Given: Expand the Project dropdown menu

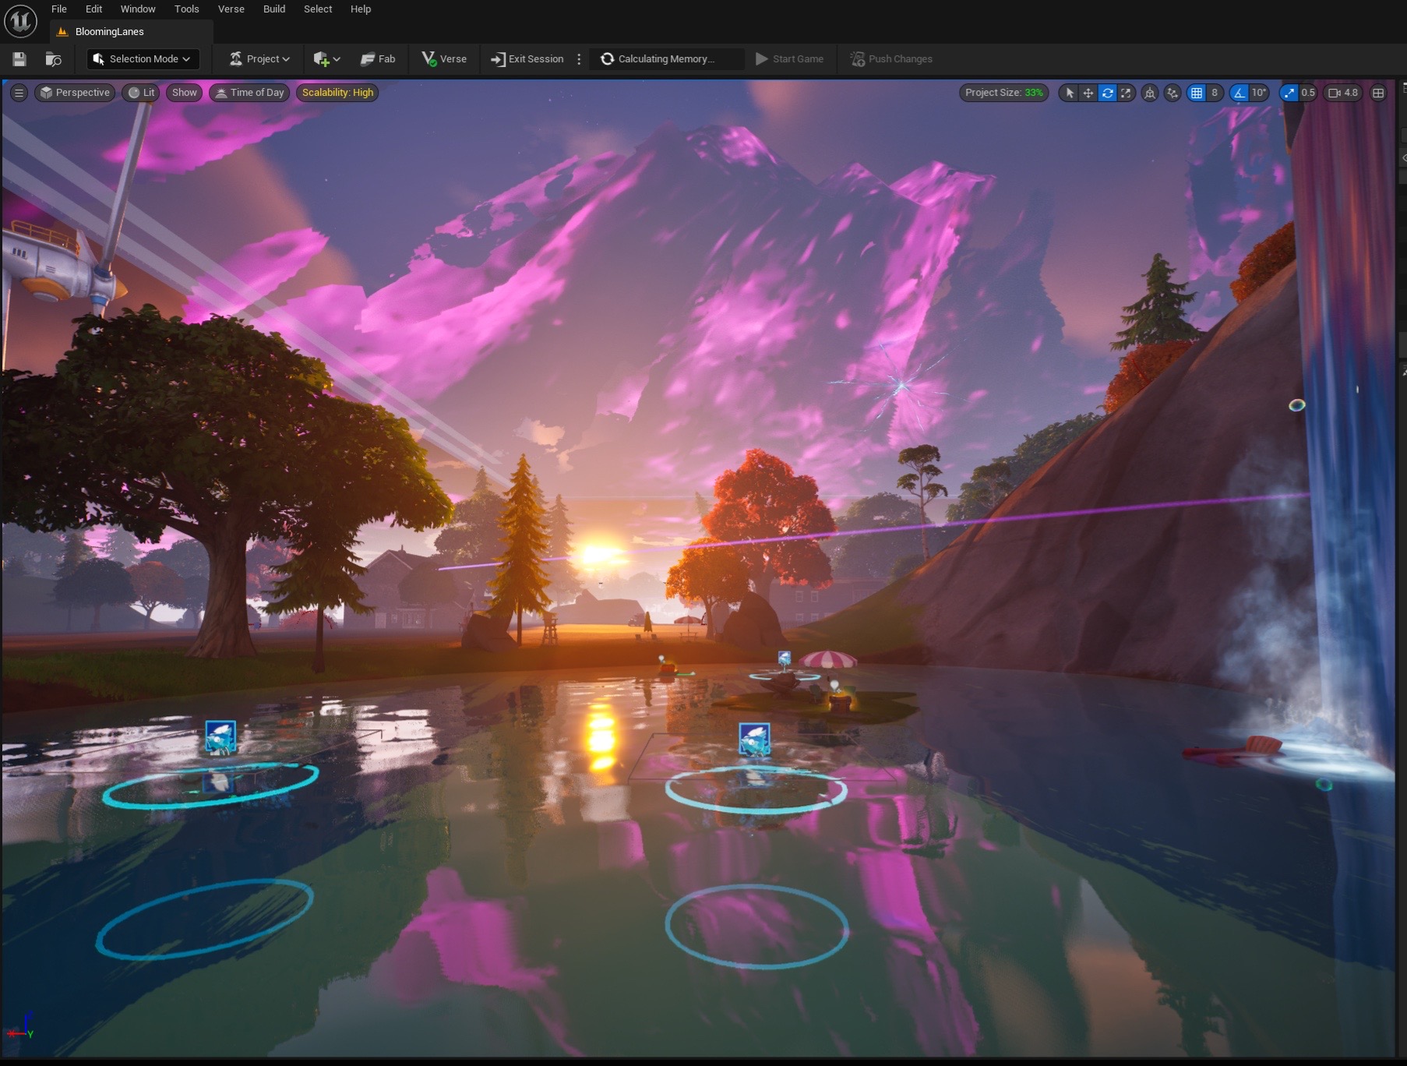Looking at the screenshot, I should 260,59.
